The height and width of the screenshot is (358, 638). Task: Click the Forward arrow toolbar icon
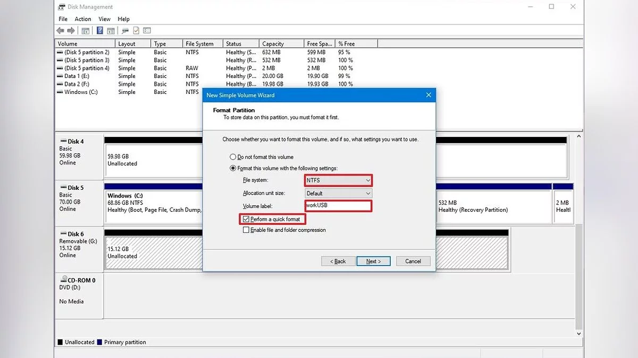71,31
